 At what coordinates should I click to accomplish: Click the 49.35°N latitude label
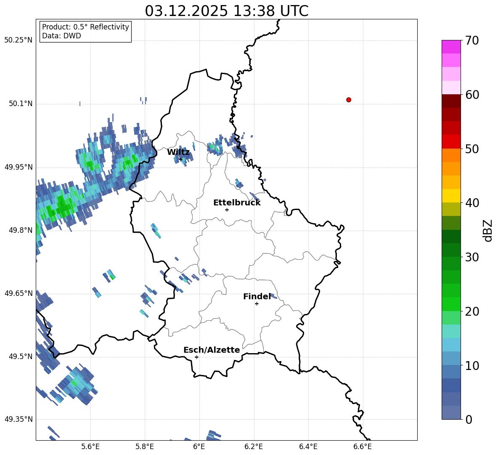tap(19, 419)
